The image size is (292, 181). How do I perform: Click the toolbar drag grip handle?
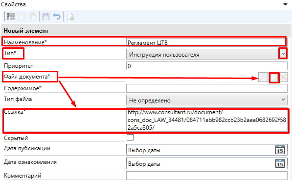point(4,17)
